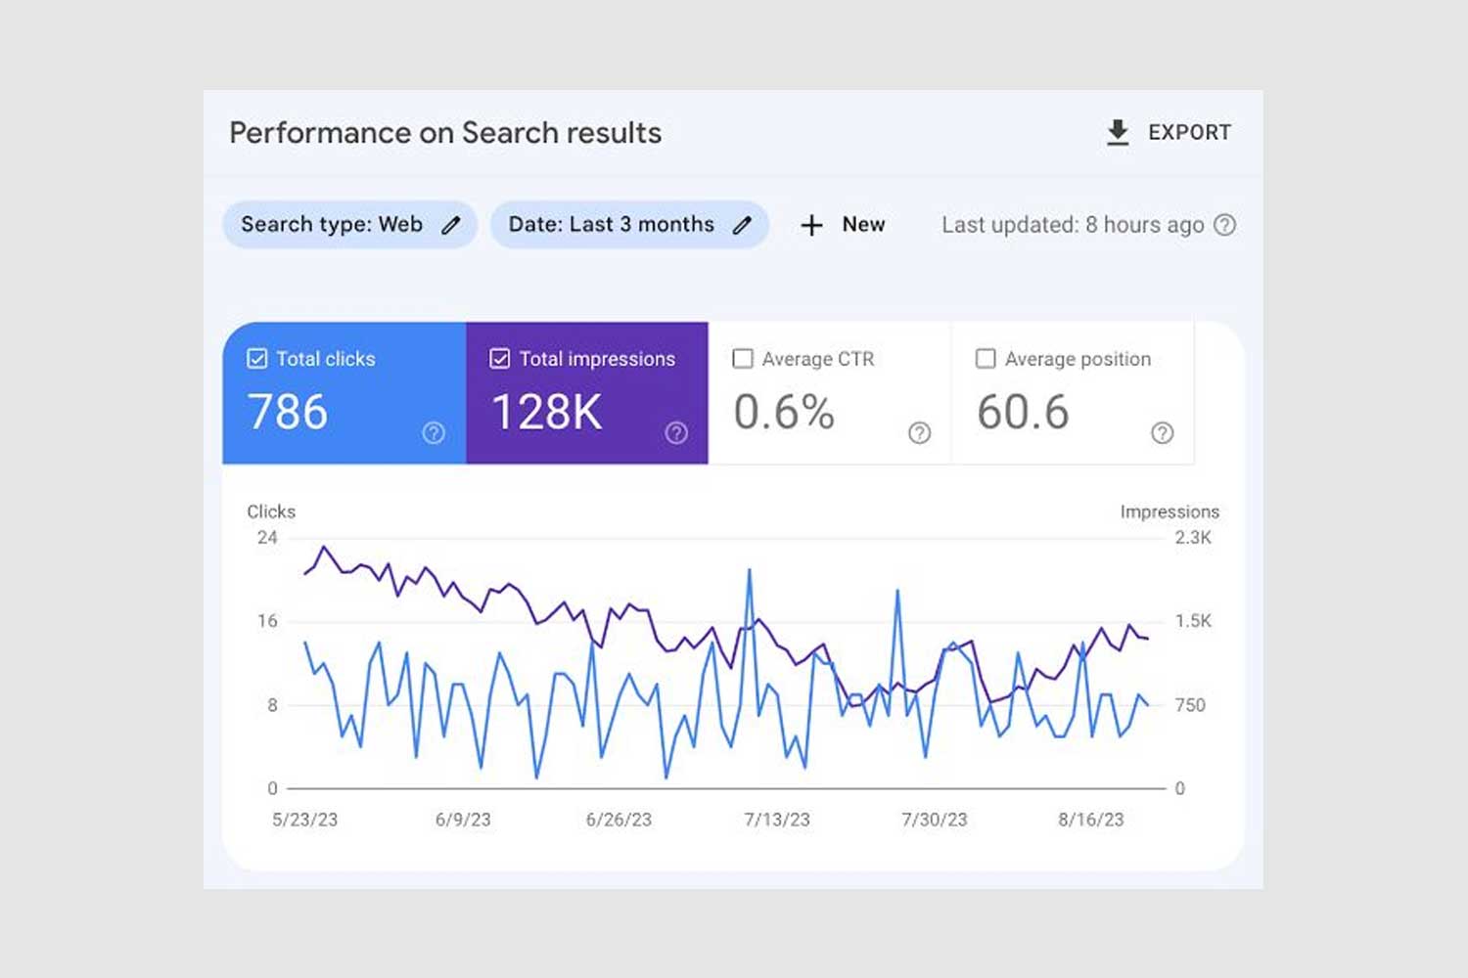Click the plus icon beside New
Viewport: 1468px width, 978px height.
coord(811,225)
